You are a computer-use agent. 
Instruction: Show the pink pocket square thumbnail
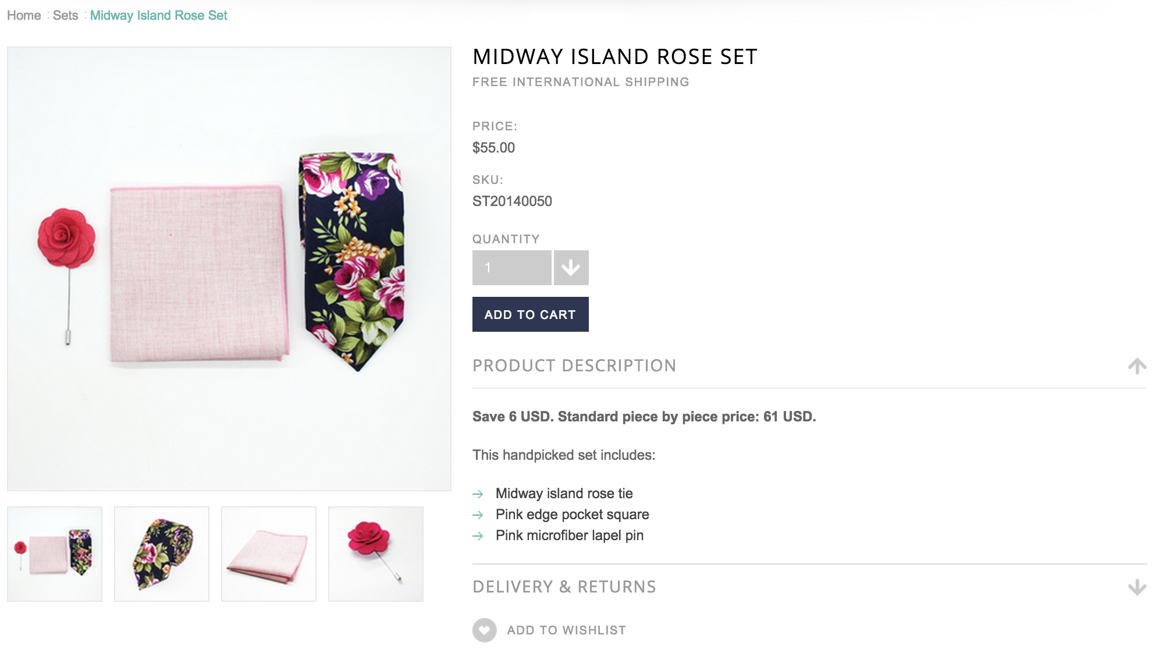tap(269, 554)
